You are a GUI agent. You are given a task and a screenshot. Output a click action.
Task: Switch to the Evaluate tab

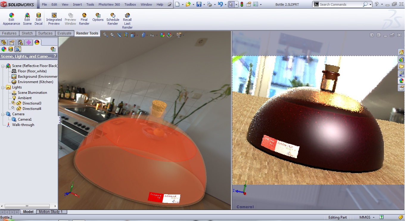(64, 33)
